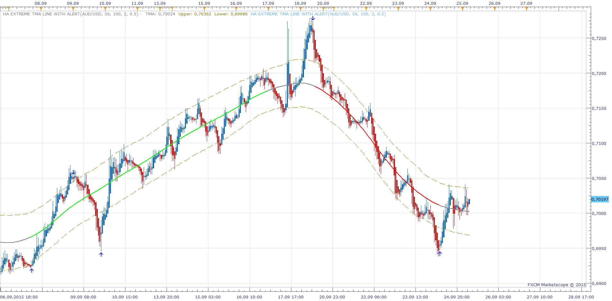Click the 0,7200 price axis label

[x=599, y=74]
